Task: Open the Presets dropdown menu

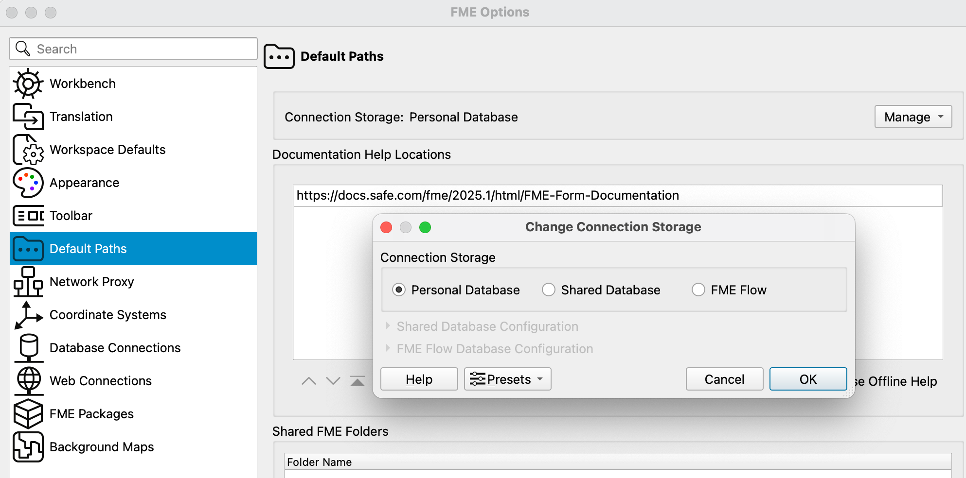Action: 507,379
